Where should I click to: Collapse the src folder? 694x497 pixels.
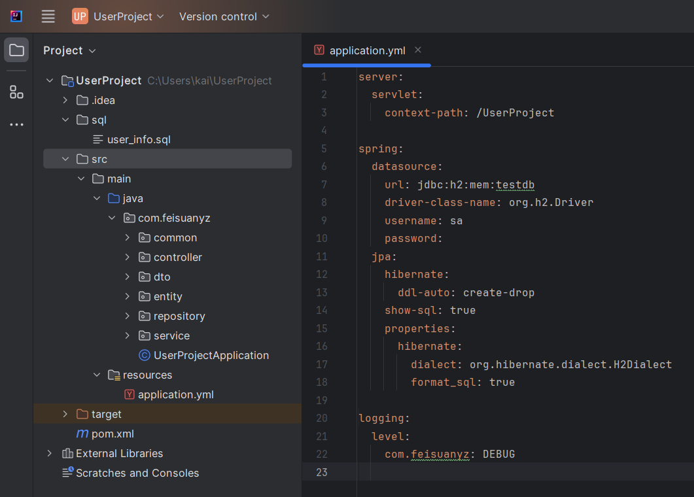tap(65, 159)
